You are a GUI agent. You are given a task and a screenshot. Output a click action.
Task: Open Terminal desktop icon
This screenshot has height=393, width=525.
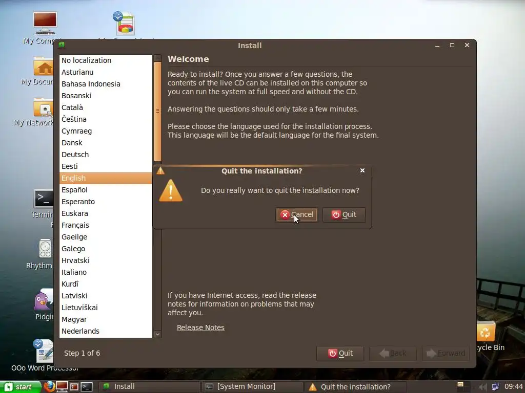click(44, 199)
